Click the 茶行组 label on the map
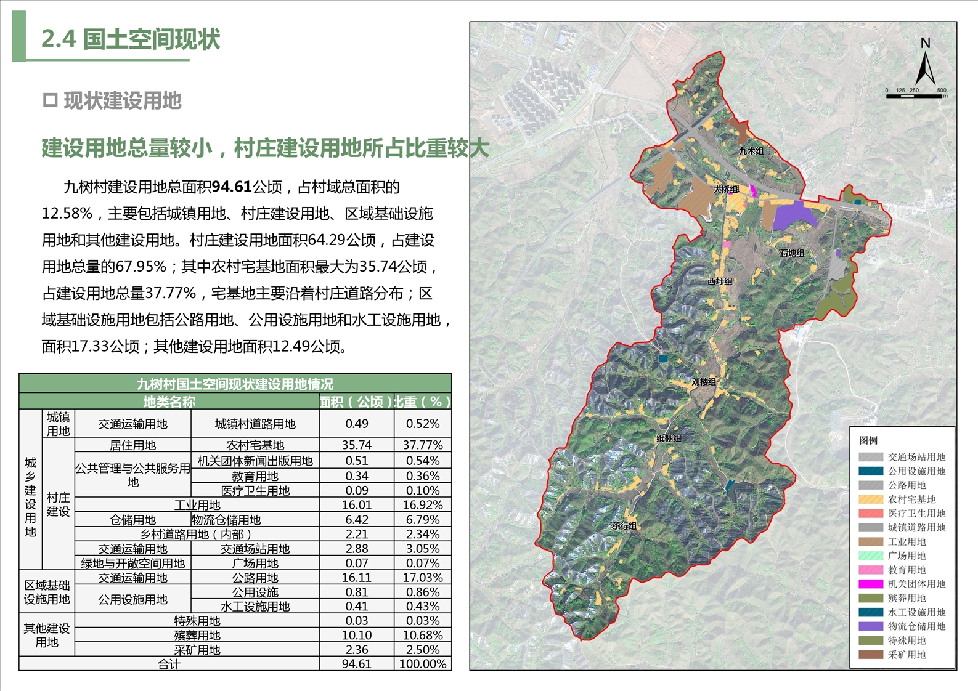The width and height of the screenshot is (978, 691). point(624,526)
